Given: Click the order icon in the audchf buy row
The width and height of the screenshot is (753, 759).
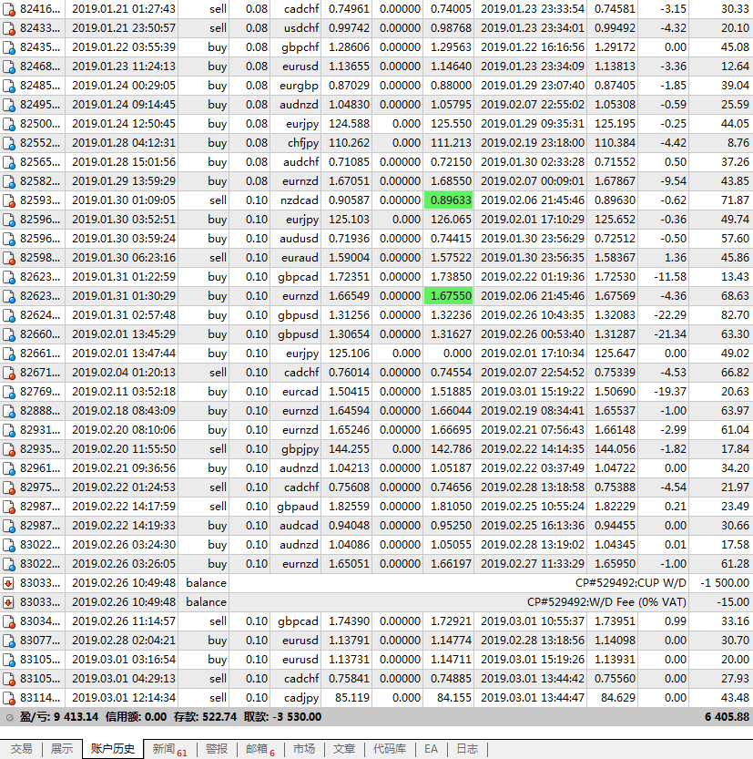Looking at the screenshot, I should coord(9,162).
